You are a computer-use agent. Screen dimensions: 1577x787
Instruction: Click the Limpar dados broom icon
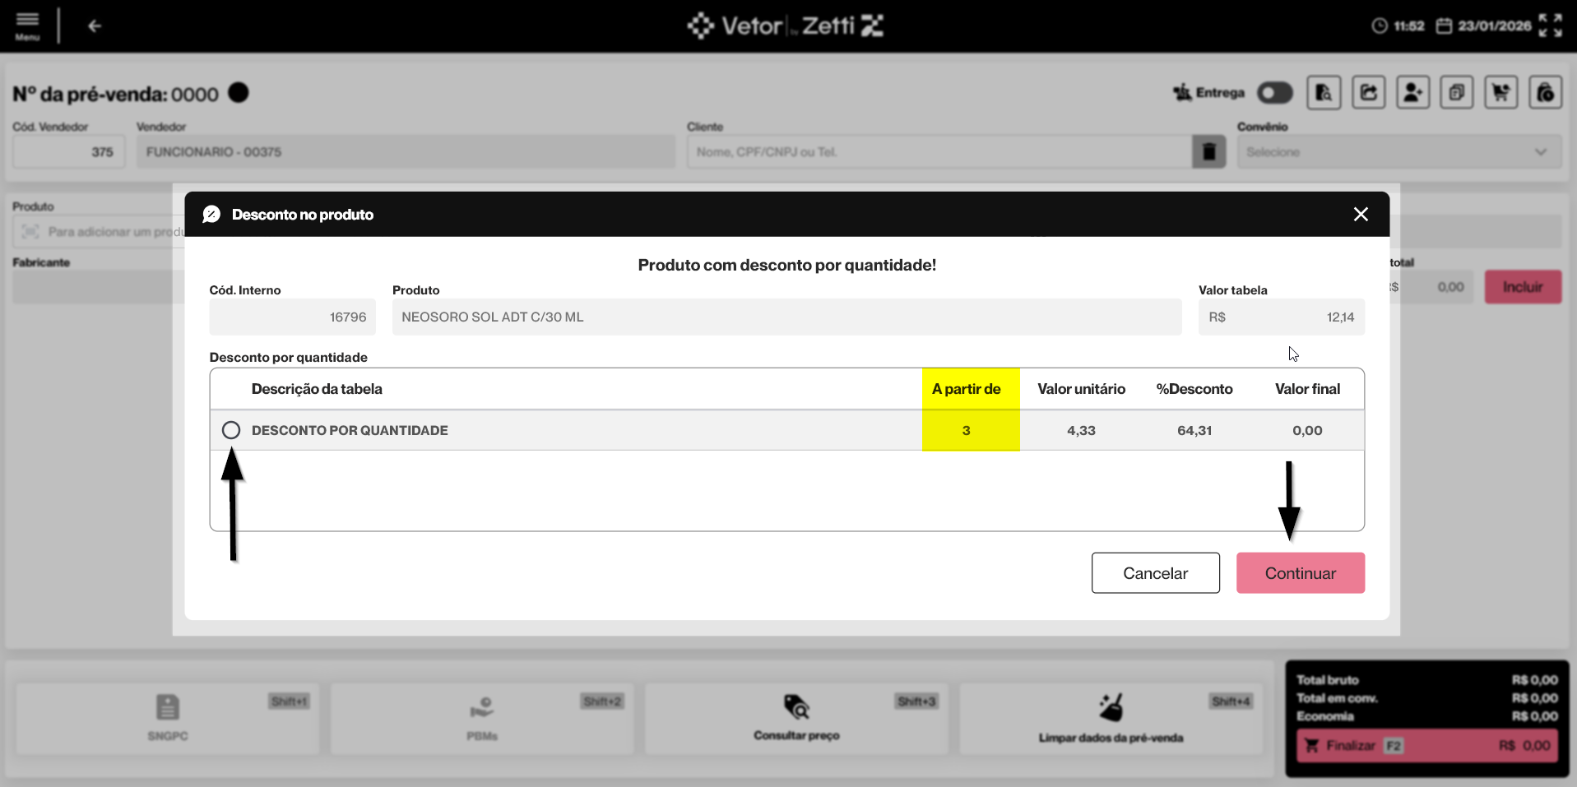(1111, 707)
